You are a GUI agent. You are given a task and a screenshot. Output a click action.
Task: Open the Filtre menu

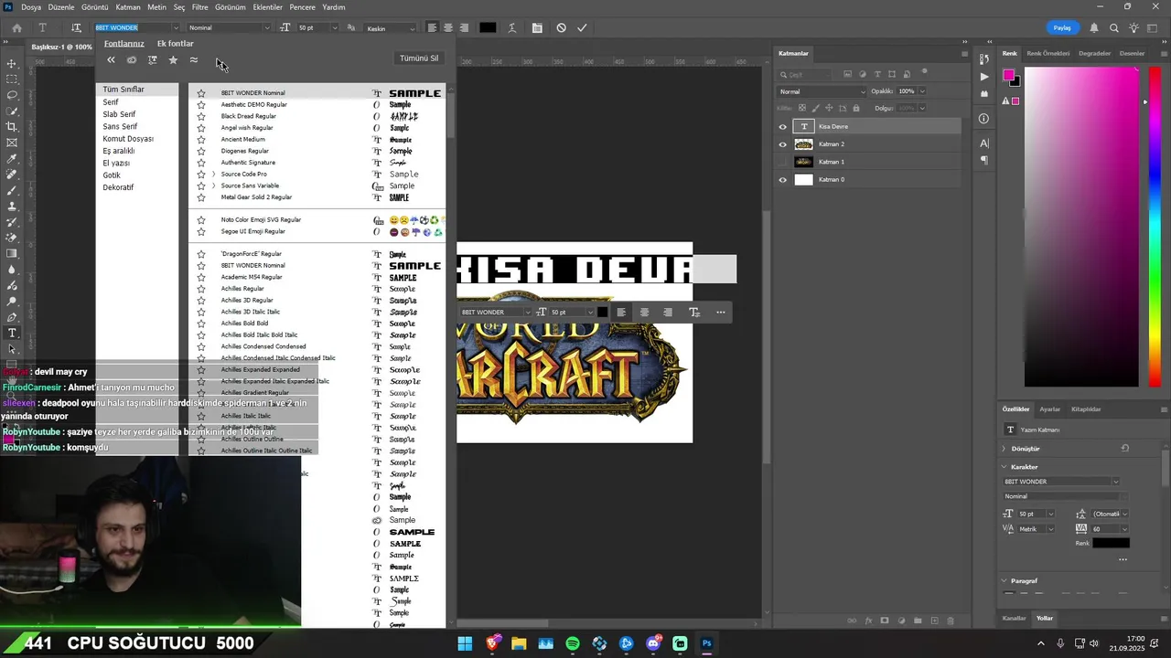click(x=199, y=7)
